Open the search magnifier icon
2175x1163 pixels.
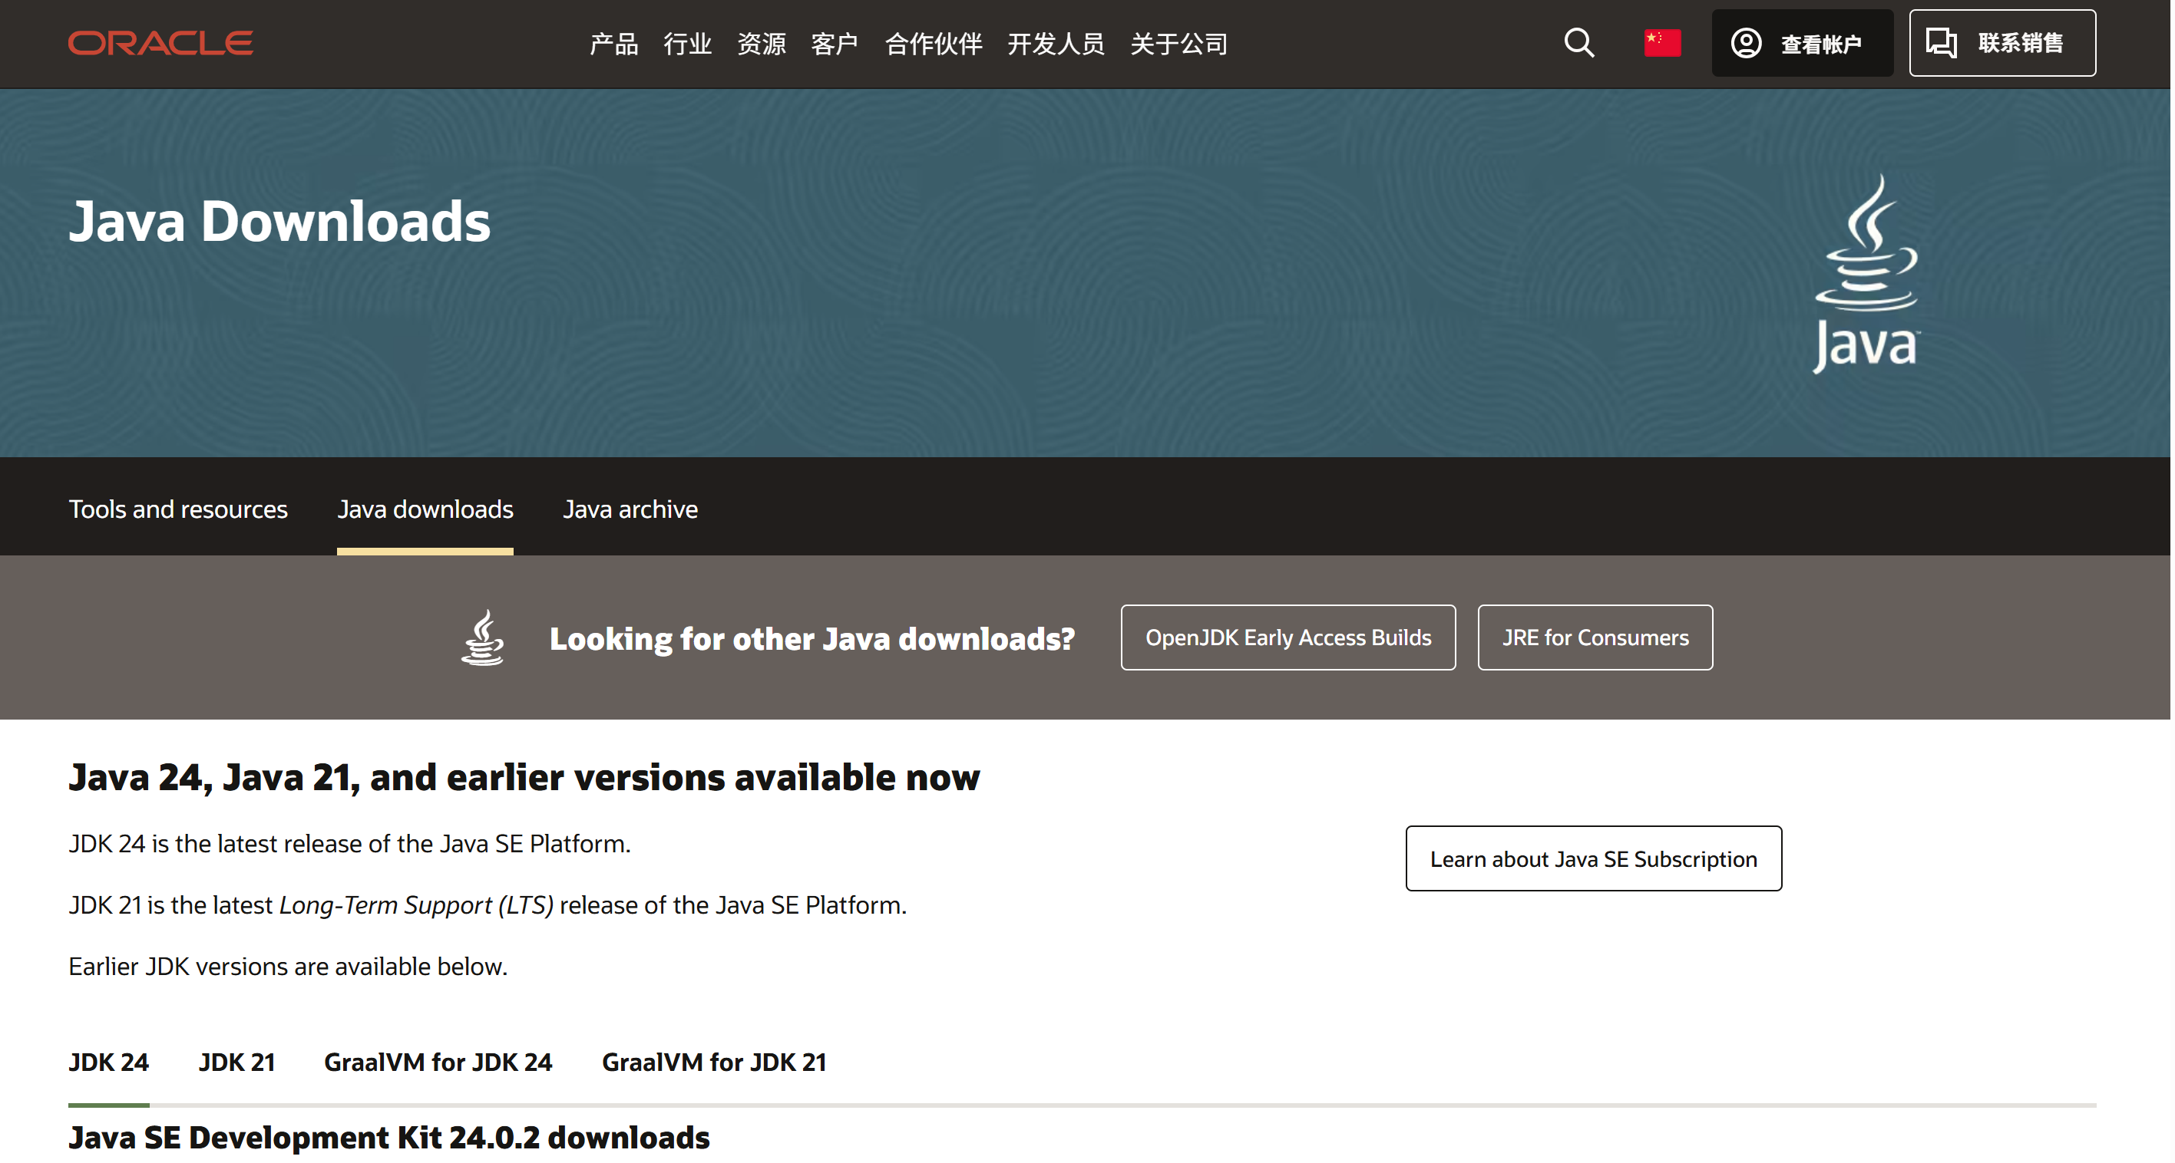[x=1578, y=42]
